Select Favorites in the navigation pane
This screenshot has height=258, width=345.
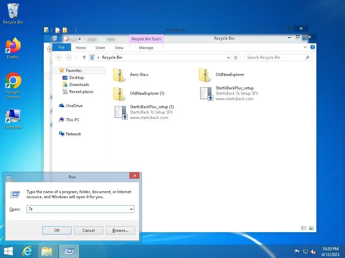click(x=79, y=71)
